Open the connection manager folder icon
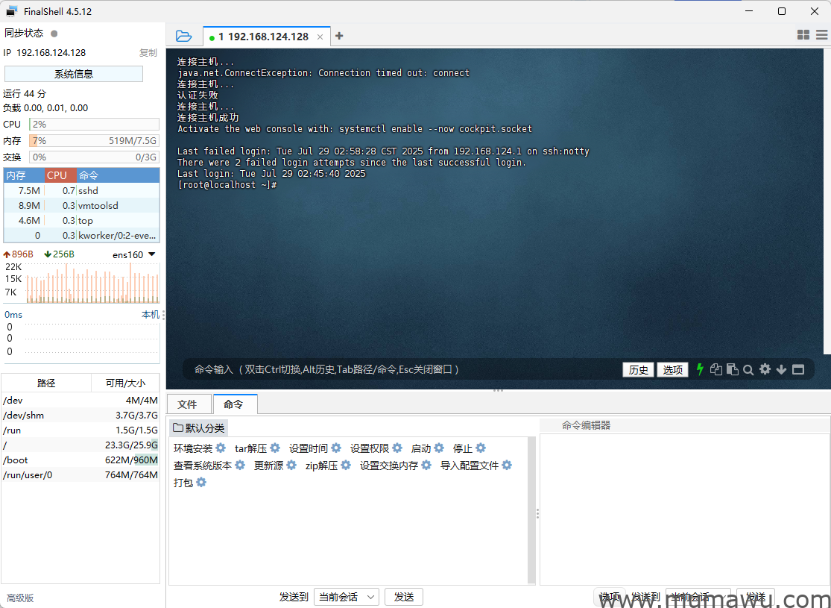Image resolution: width=831 pixels, height=608 pixels. (183, 35)
